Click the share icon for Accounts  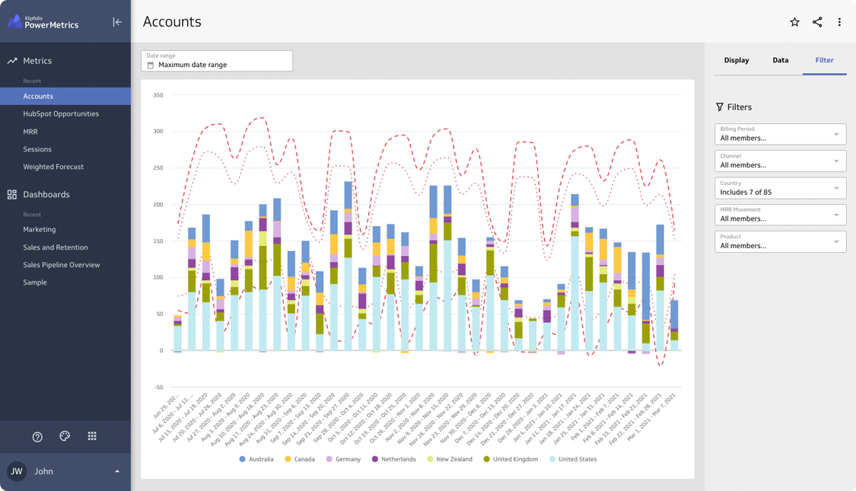tap(817, 22)
